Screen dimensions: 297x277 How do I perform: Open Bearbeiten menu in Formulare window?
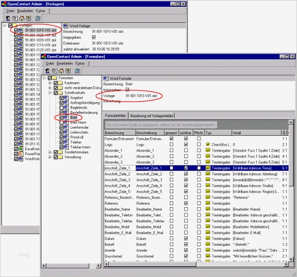pyautogui.click(x=65, y=63)
